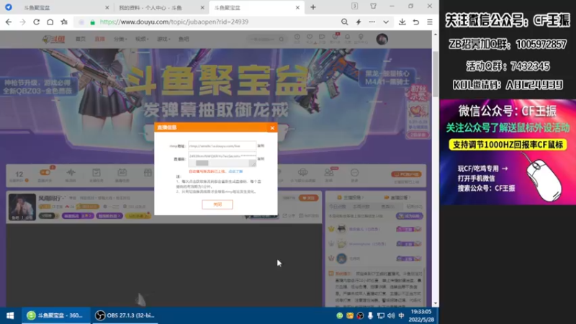Open the gift box icon in streamer toolbar
Screen dimensions: 576x324
click(x=148, y=173)
